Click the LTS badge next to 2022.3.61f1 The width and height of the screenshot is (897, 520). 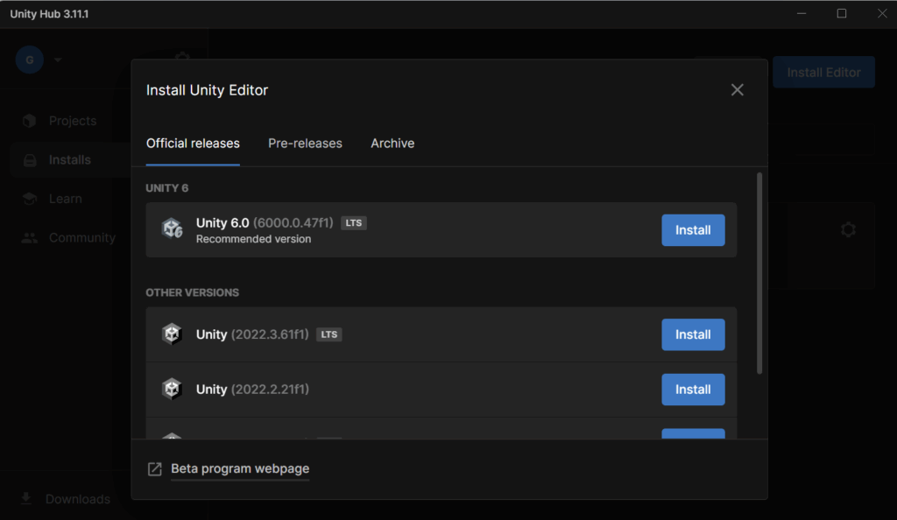[329, 334]
